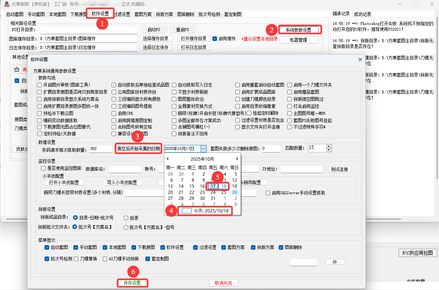Switch to the 成功记录 log tab
The image size is (439, 290).
click(x=362, y=14)
